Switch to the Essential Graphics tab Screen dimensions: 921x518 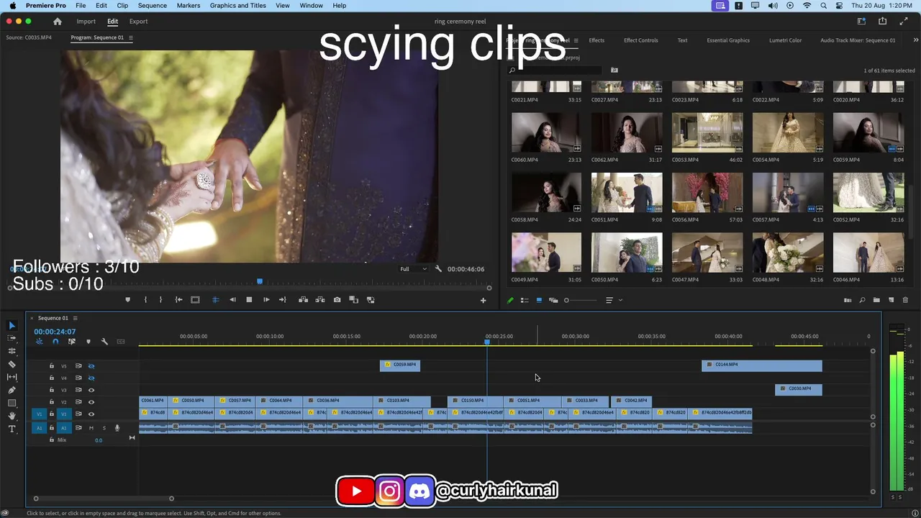728,40
